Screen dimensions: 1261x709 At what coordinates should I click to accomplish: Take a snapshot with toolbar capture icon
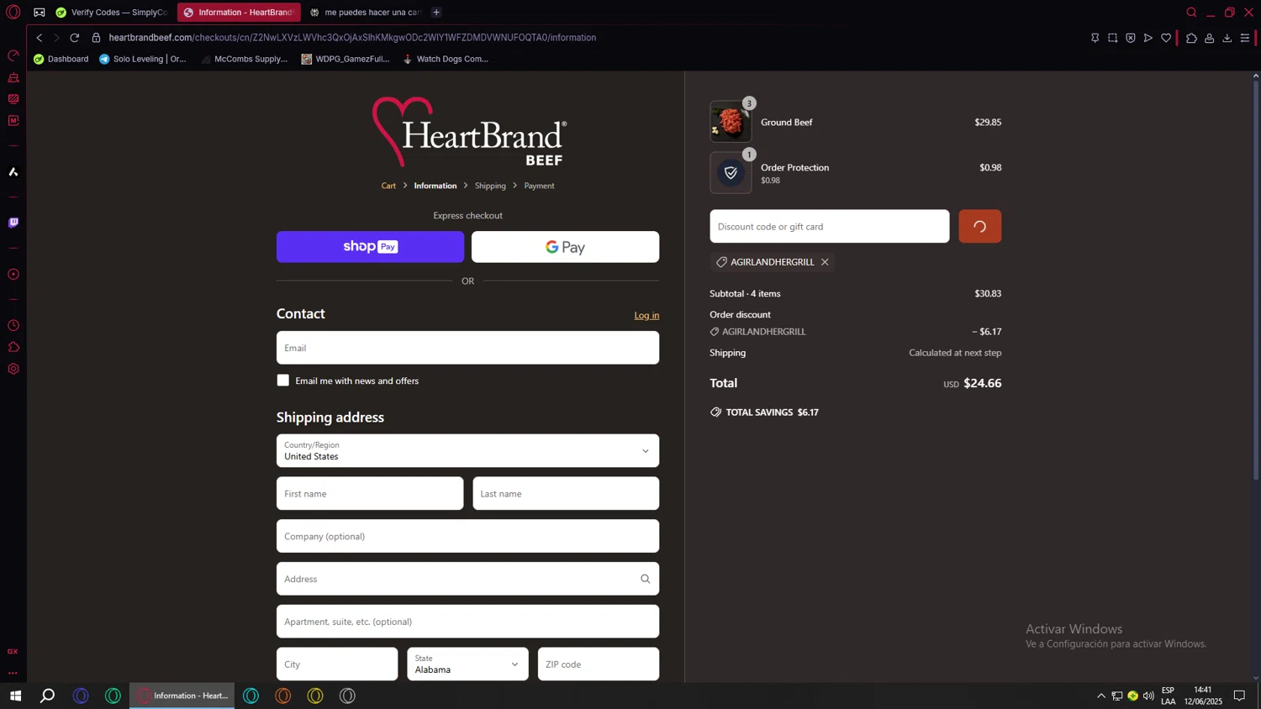[1112, 38]
